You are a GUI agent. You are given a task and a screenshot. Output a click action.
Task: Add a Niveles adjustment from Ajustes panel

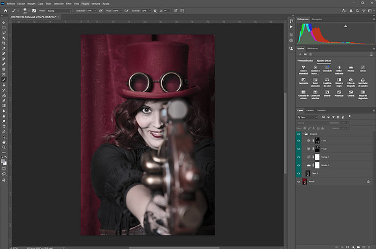tap(351, 69)
